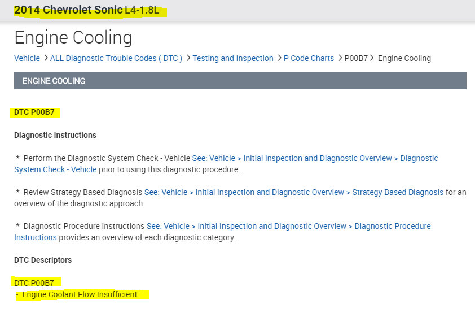Click the Vehicle breadcrumb link

[27, 58]
